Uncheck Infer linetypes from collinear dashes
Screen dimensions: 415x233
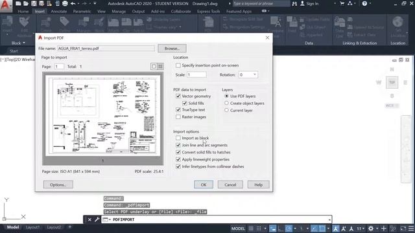click(178, 166)
